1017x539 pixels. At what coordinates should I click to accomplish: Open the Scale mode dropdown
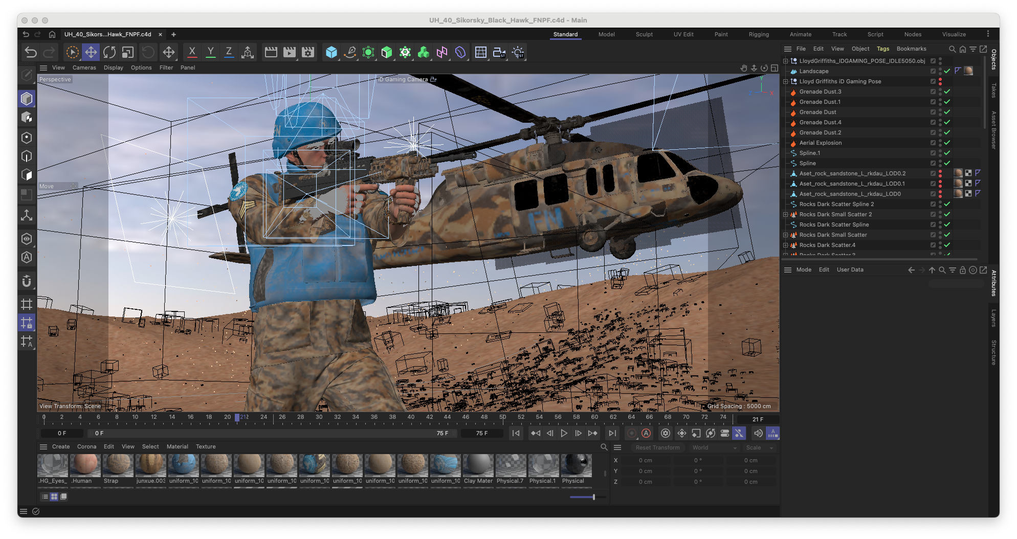[760, 447]
